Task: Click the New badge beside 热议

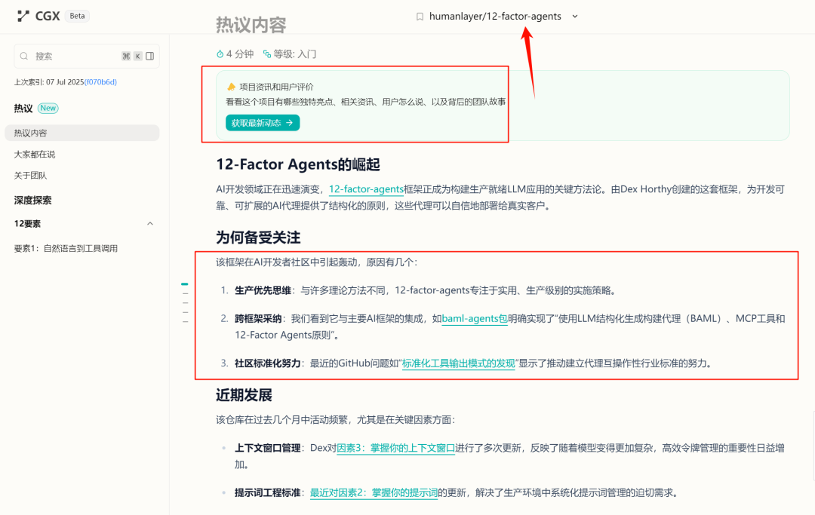Action: pos(48,108)
